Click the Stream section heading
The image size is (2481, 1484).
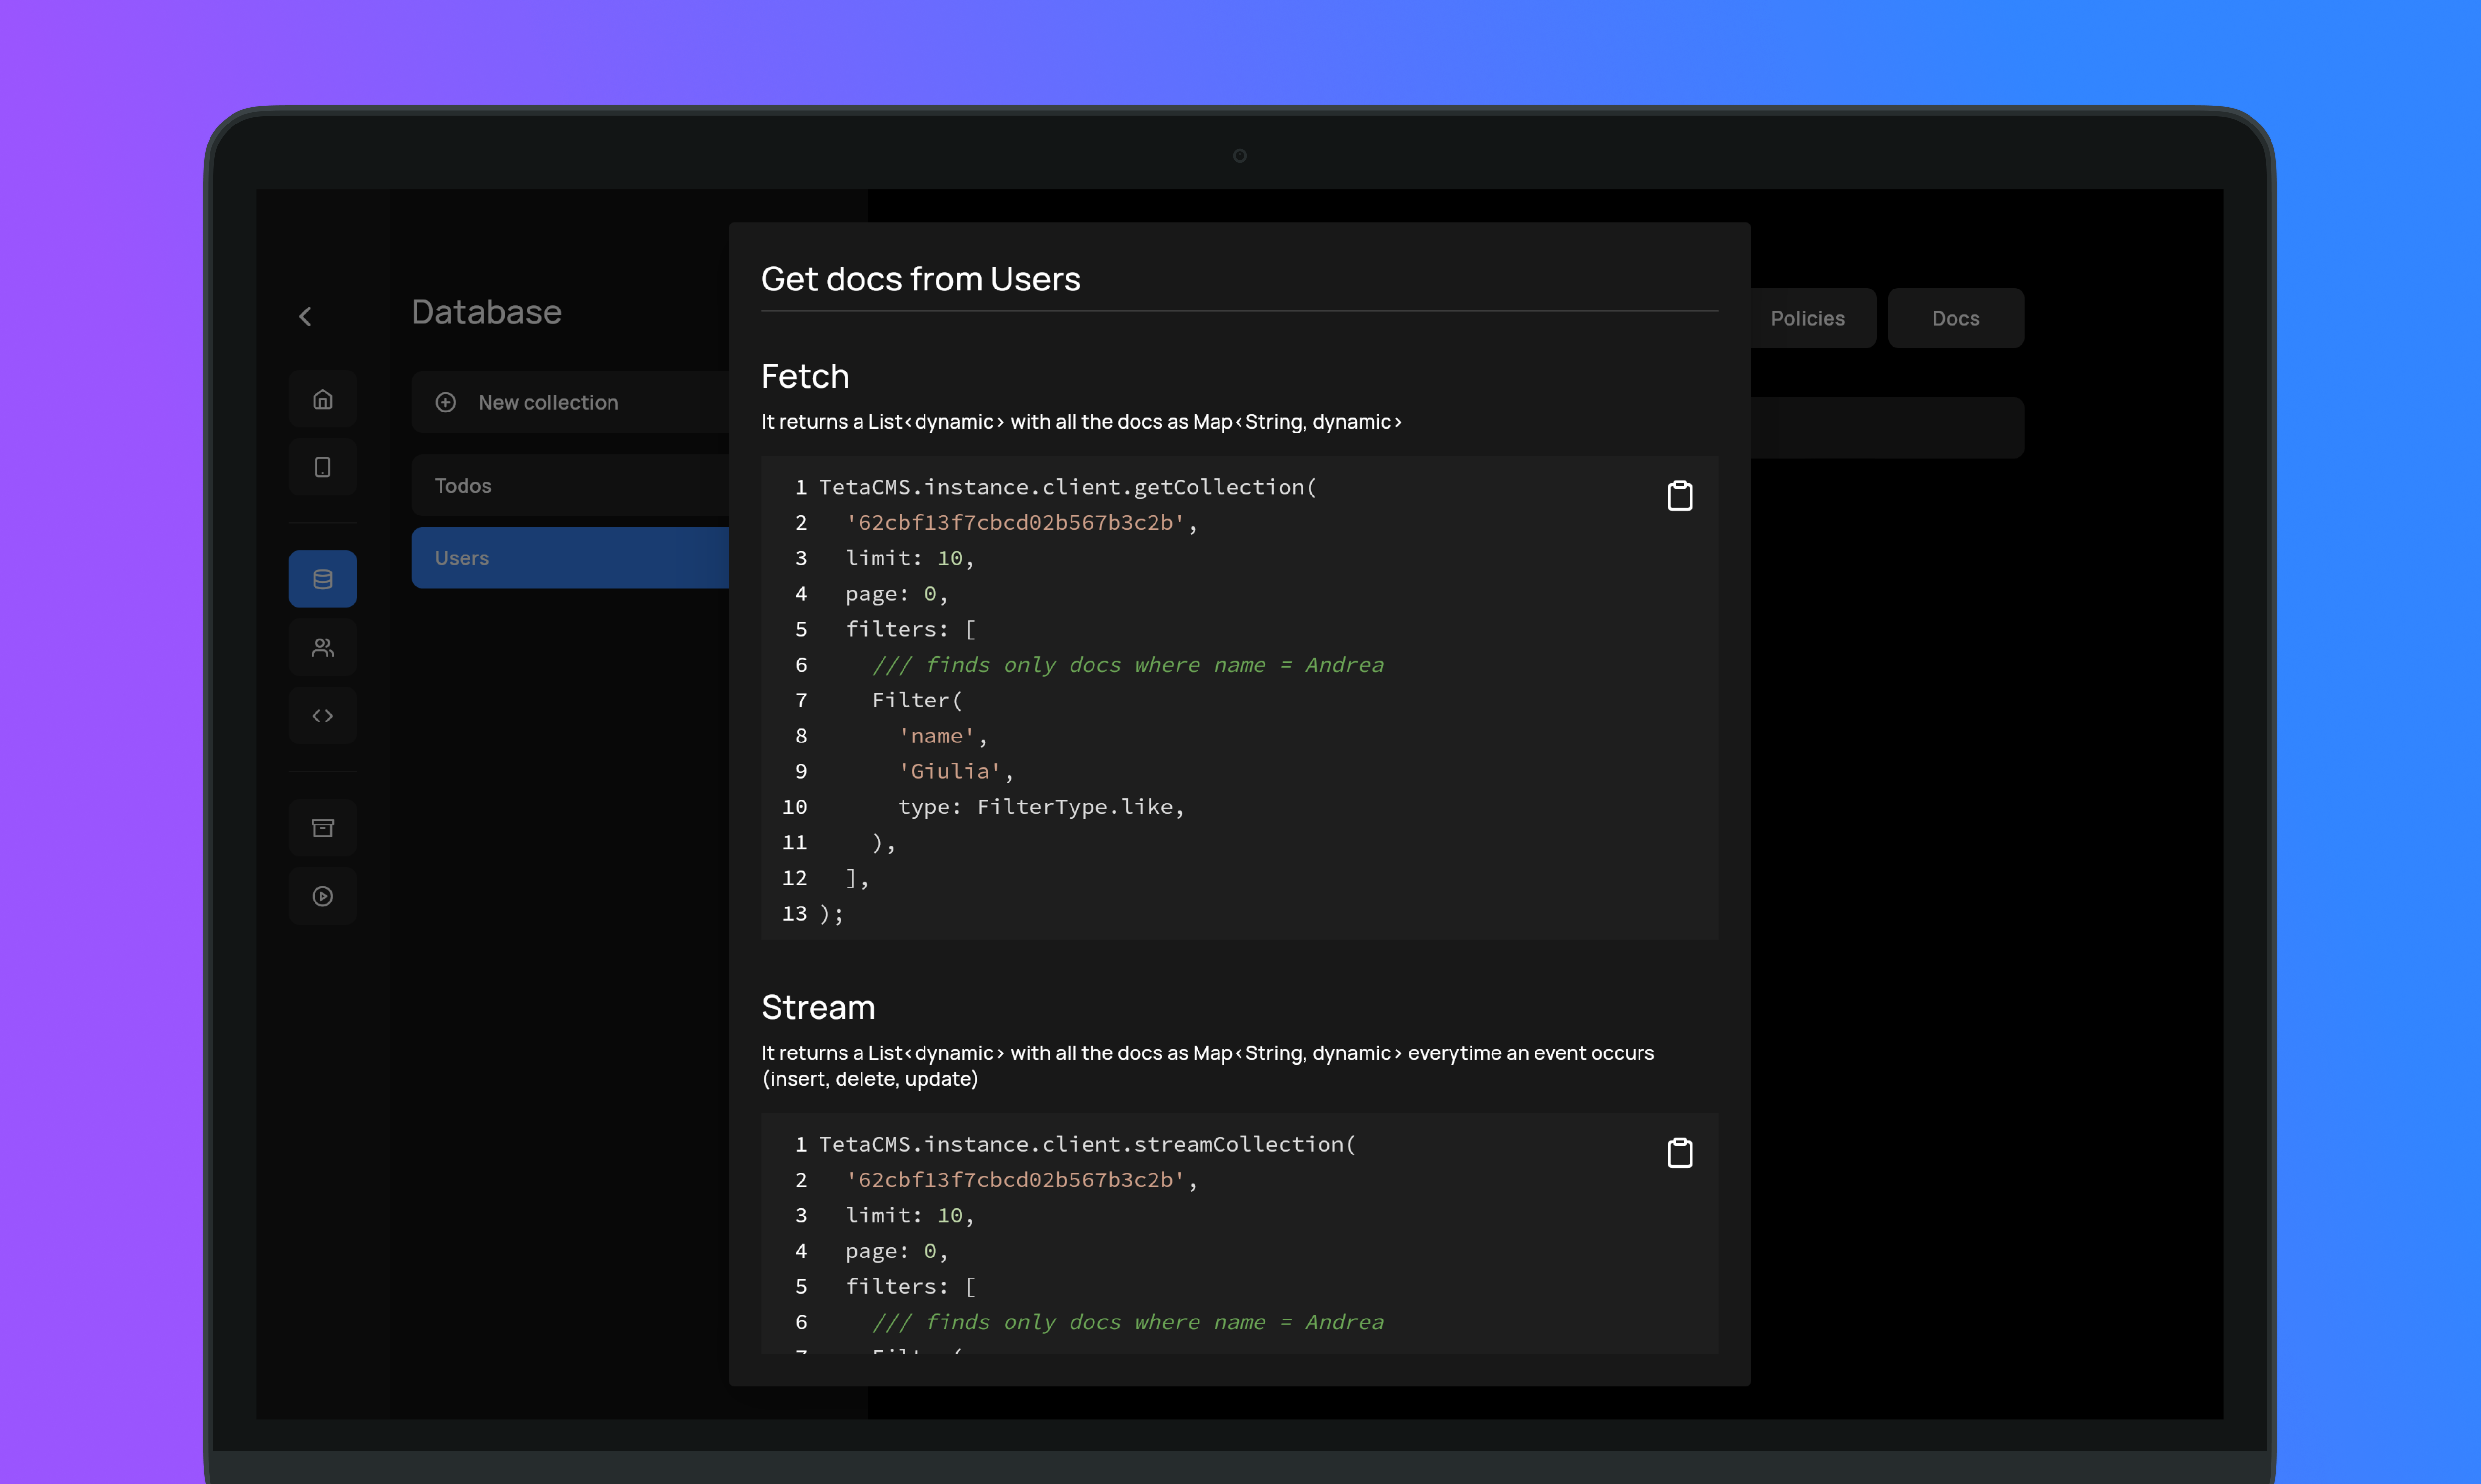819,1007
